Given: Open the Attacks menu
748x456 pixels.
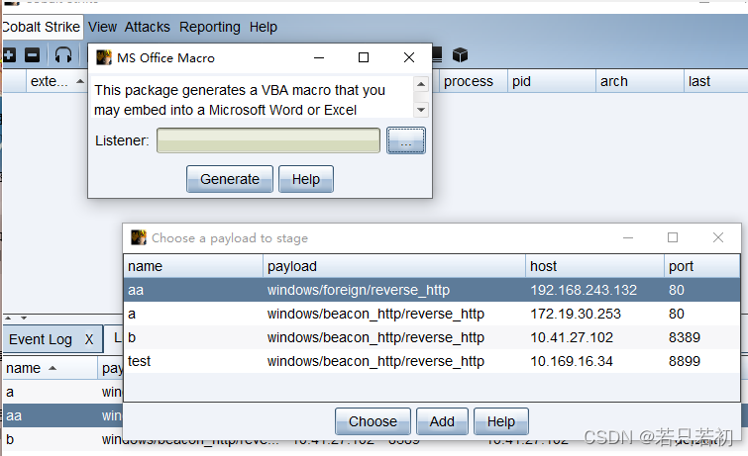Looking at the screenshot, I should (x=147, y=27).
